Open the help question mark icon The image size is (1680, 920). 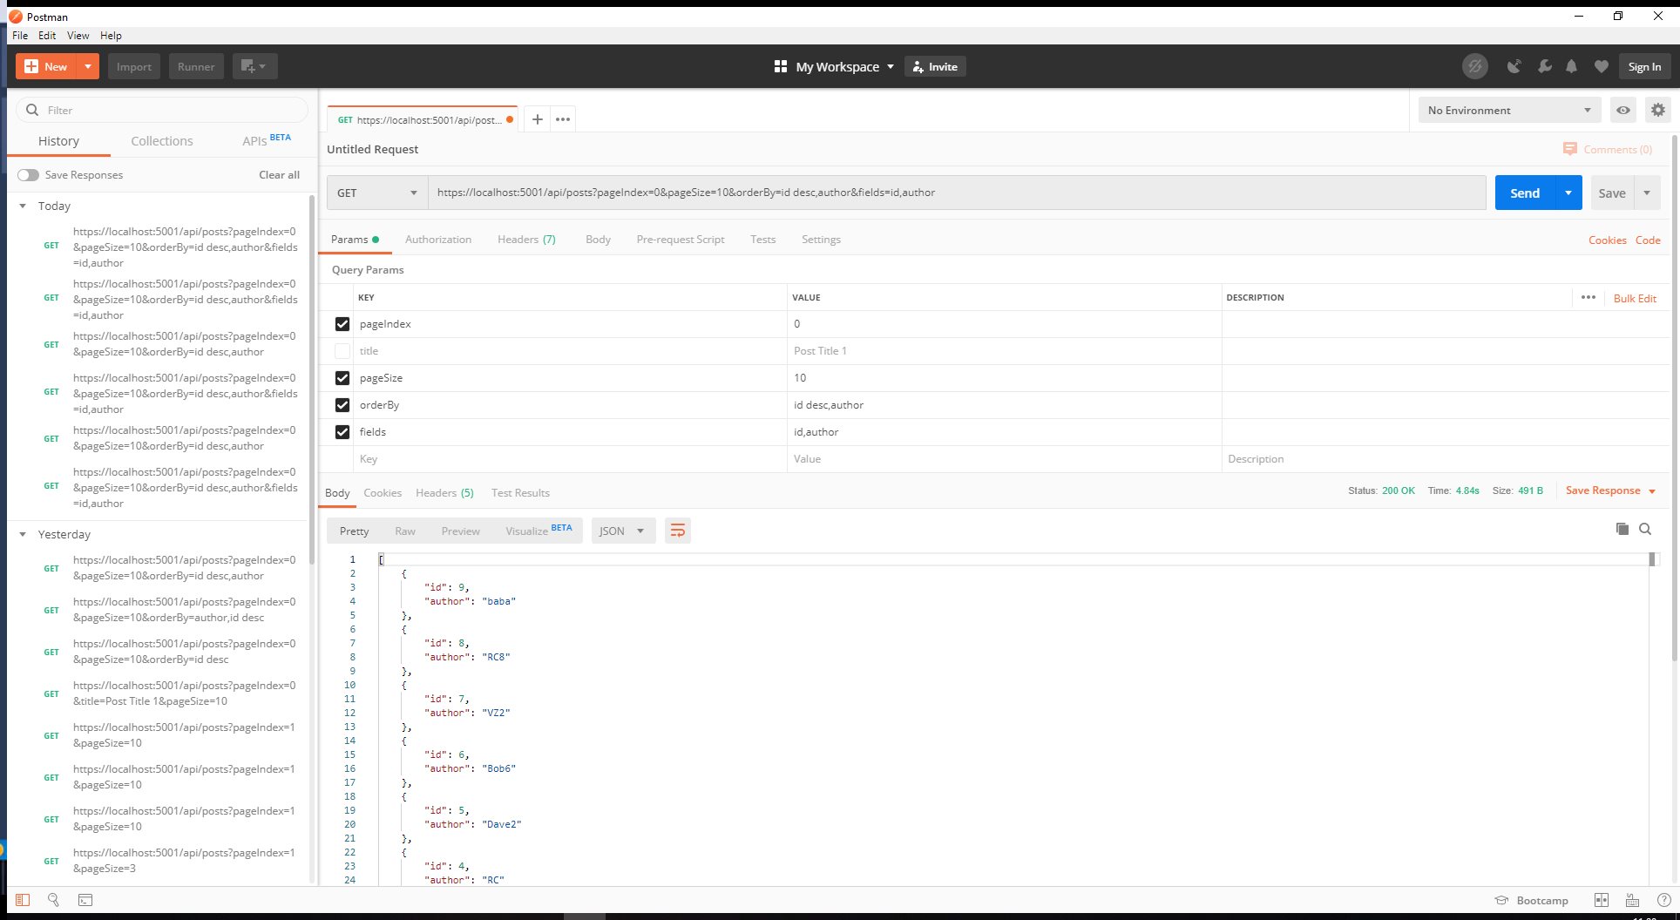point(1663,900)
